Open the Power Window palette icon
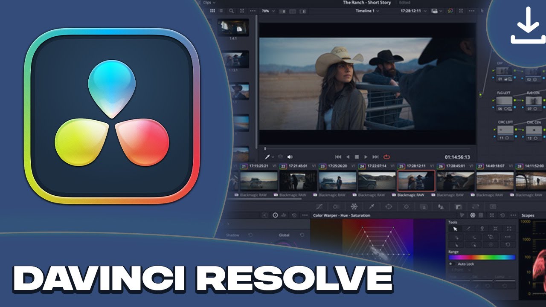The height and width of the screenshot is (307, 546). pos(389,206)
